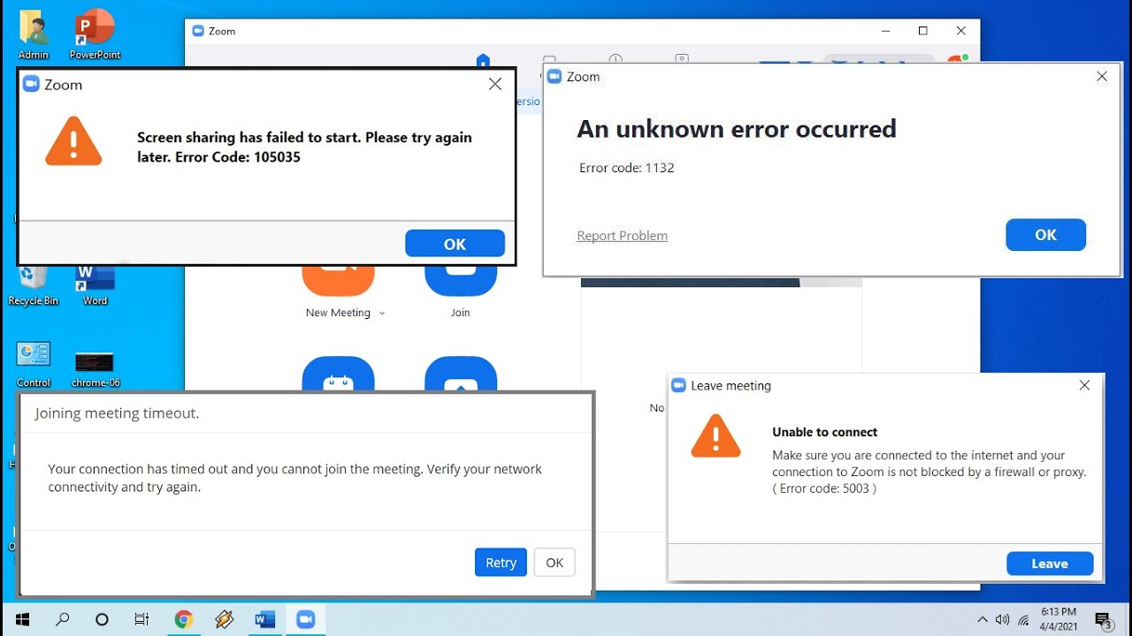Close the screen sharing failed dialog

click(x=495, y=84)
